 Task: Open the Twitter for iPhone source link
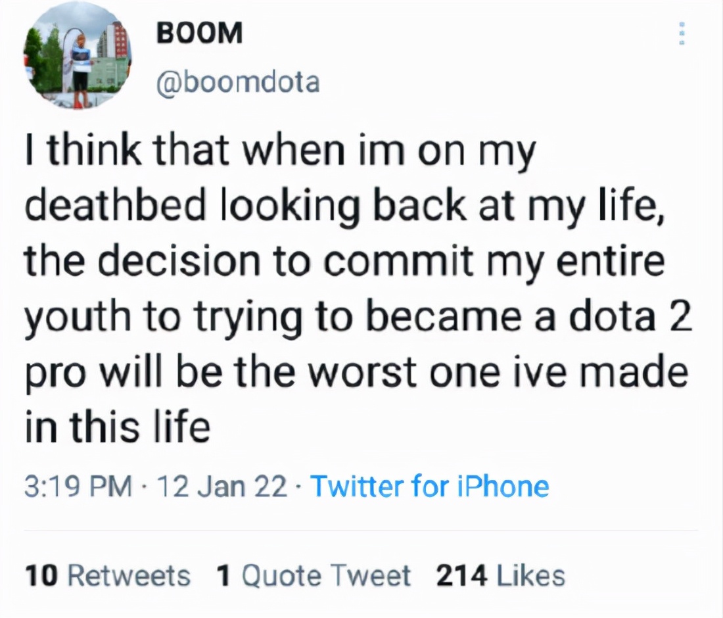(429, 487)
